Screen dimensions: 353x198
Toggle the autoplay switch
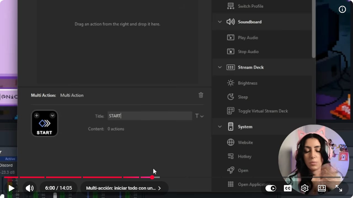(271, 188)
